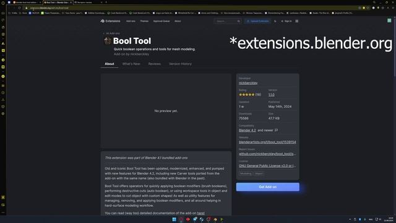This screenshot has height=223, width=396.
Task: Click the Upload Extension button
Action: [257, 21]
